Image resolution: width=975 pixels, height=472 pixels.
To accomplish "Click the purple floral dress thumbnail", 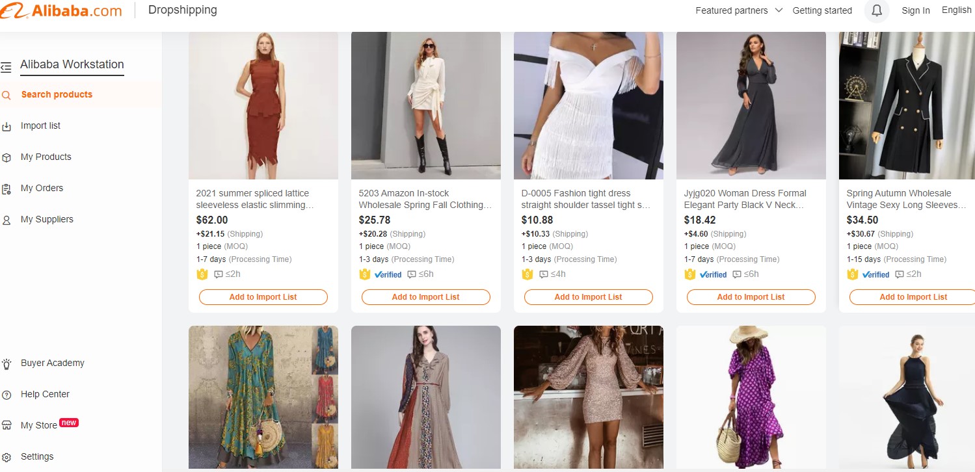I will [751, 397].
